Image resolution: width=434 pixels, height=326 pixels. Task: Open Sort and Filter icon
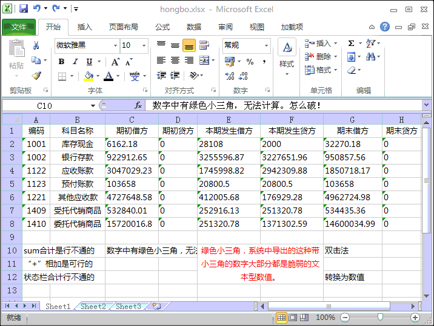pos(370,43)
